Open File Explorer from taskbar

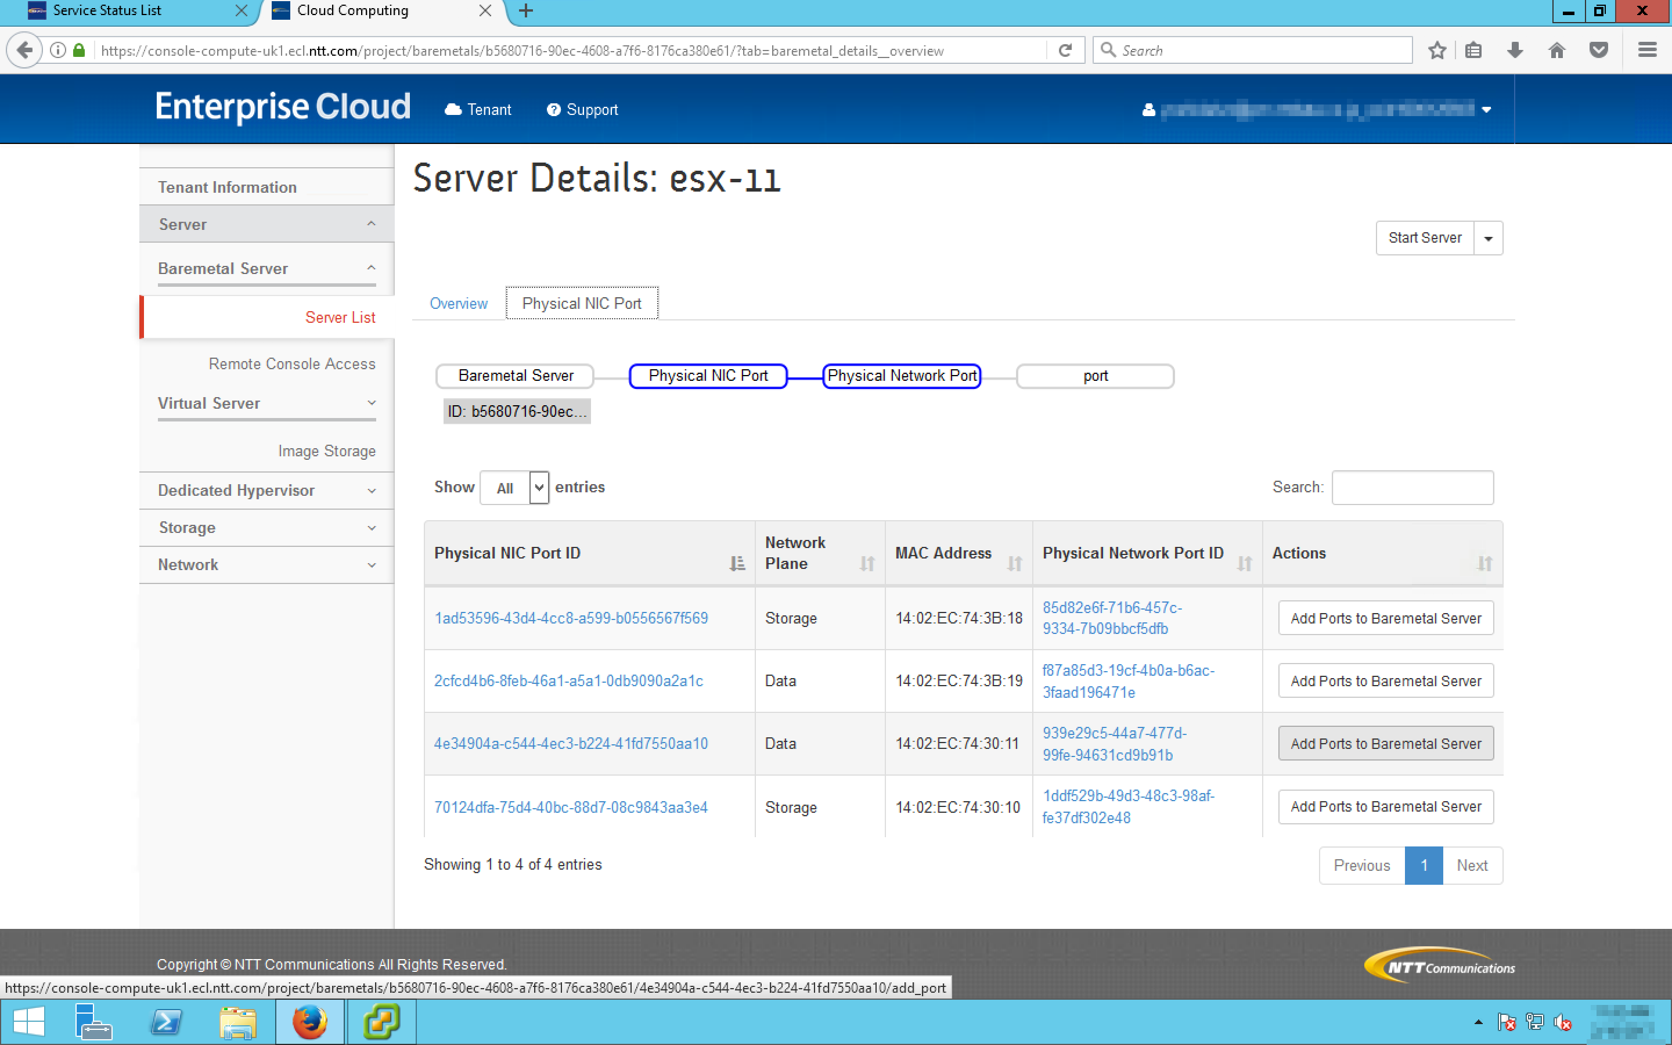pos(239,1022)
